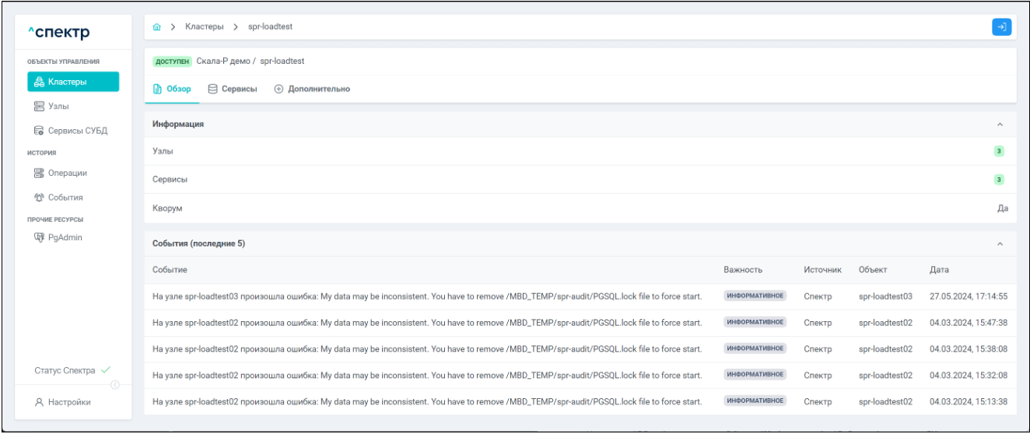1030x434 pixels.
Task: Select the spr-loadtest03 event row
Action: [426, 296]
